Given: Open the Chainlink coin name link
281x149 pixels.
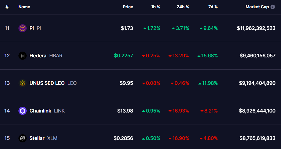Looking at the screenshot, I should coord(40,111).
